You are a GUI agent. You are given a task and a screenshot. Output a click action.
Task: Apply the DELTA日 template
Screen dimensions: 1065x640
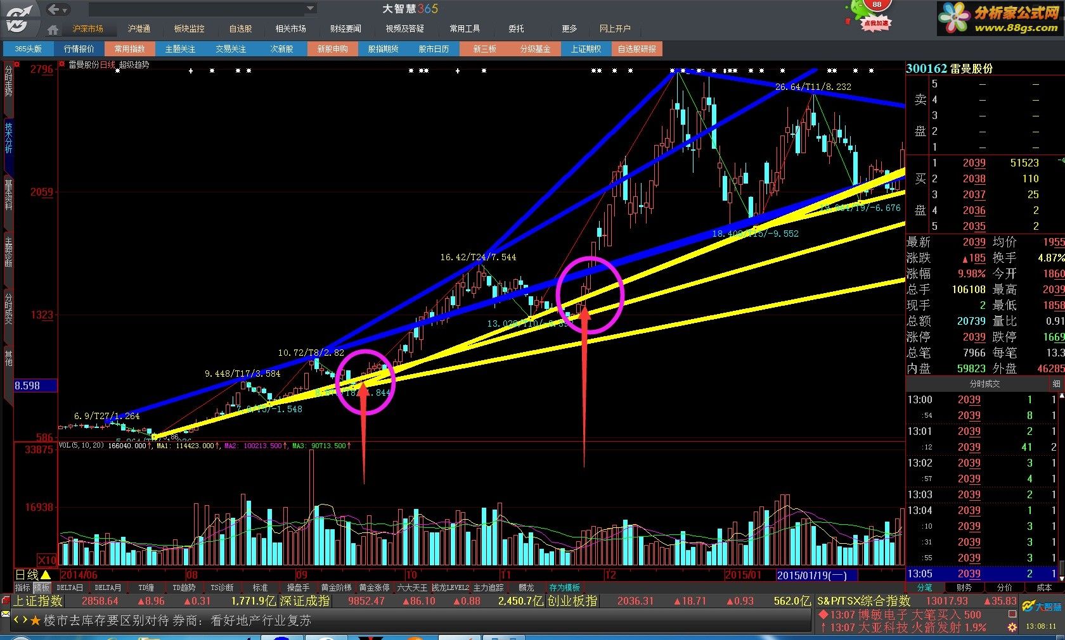click(x=70, y=587)
